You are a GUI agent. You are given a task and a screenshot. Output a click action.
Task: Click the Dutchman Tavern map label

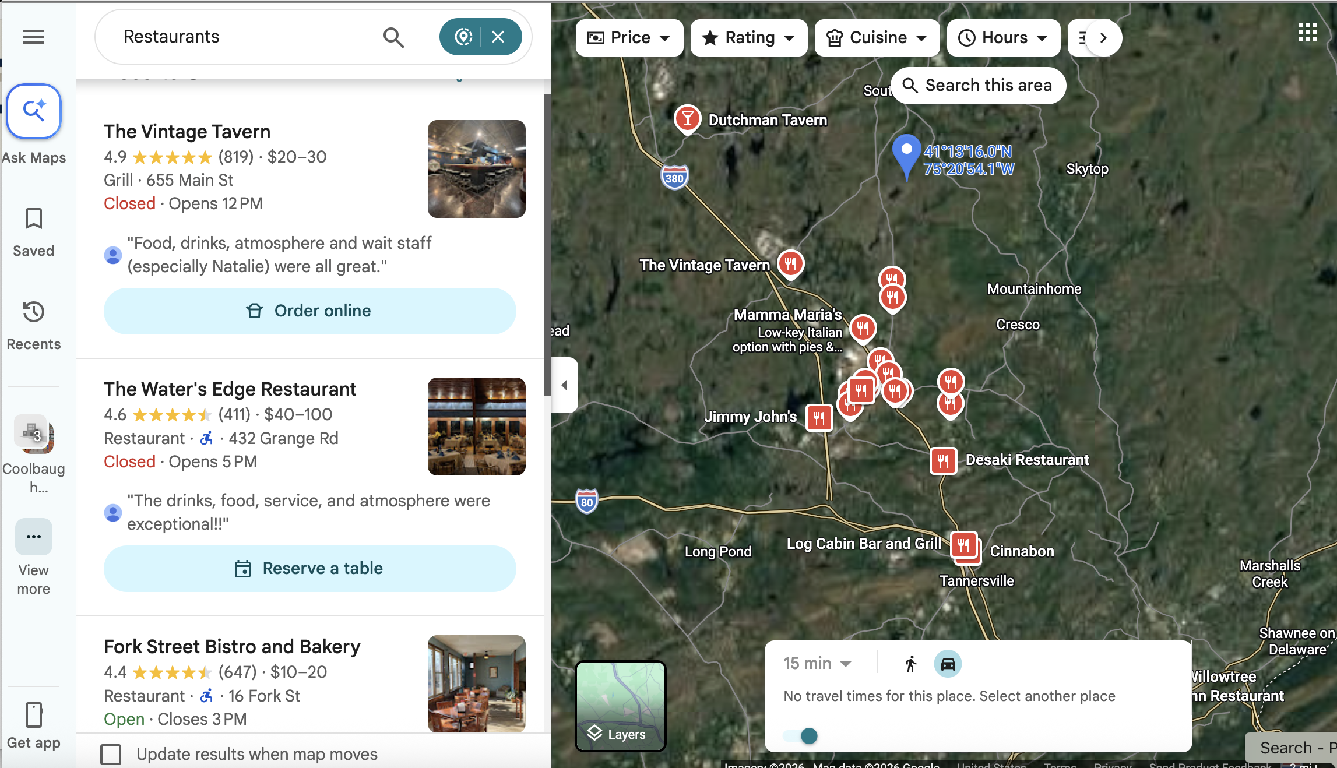[x=768, y=120]
